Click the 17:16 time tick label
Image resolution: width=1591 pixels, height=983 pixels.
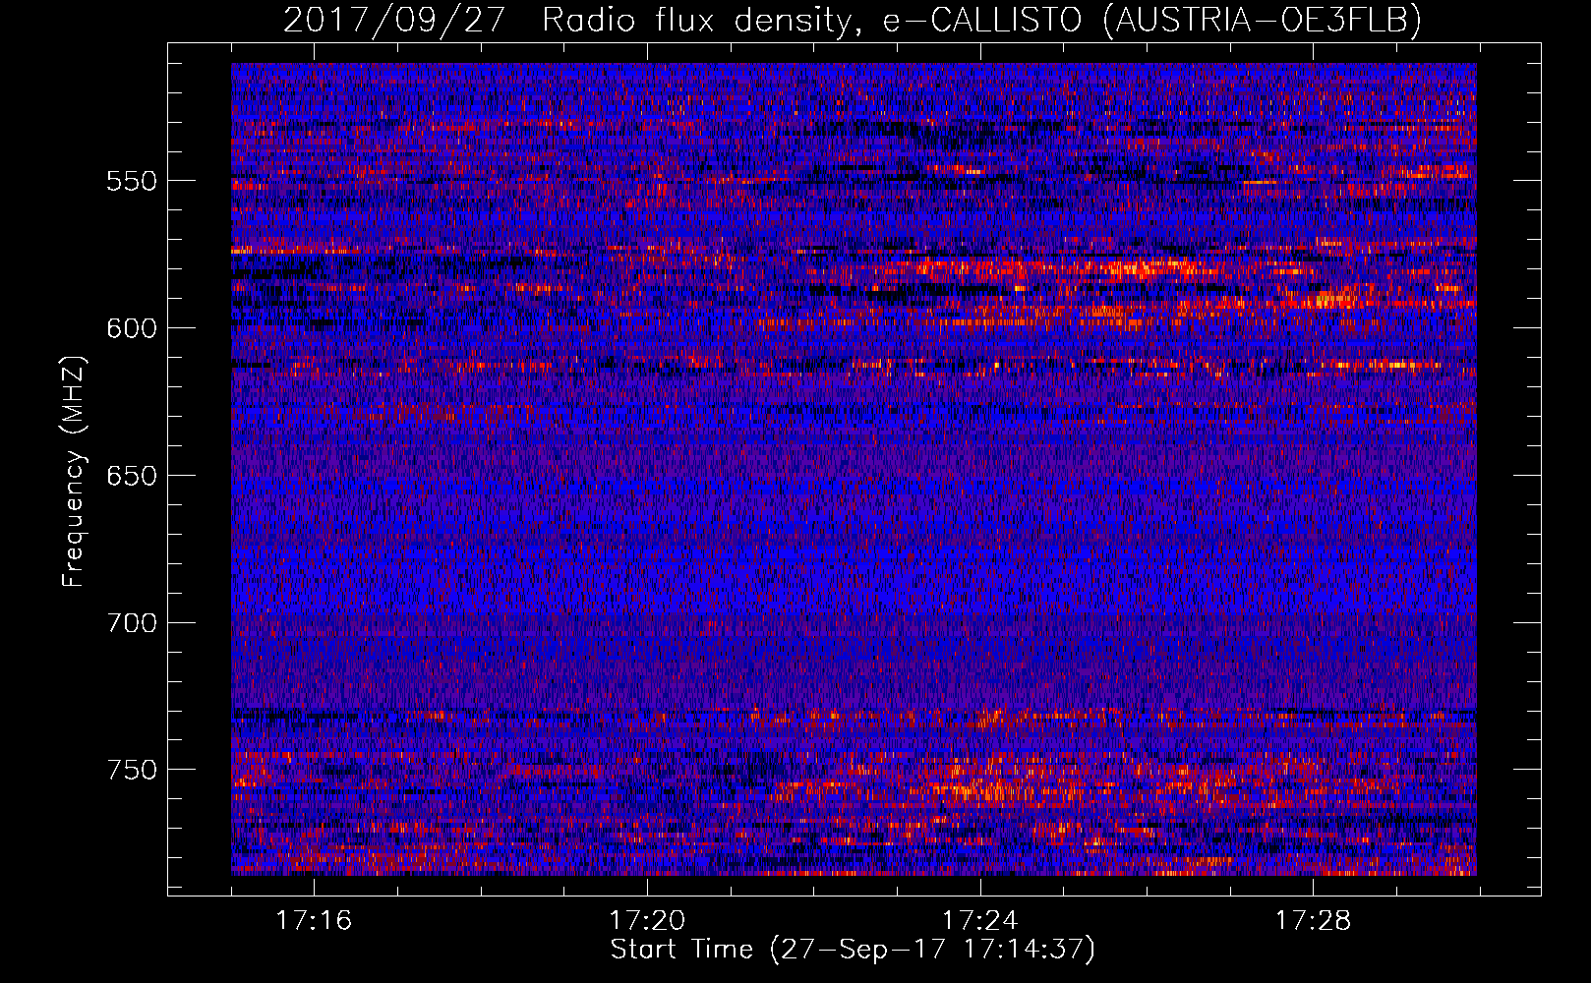[x=314, y=921]
